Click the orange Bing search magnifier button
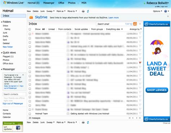This screenshot has height=133, width=171. (x=135, y=24)
